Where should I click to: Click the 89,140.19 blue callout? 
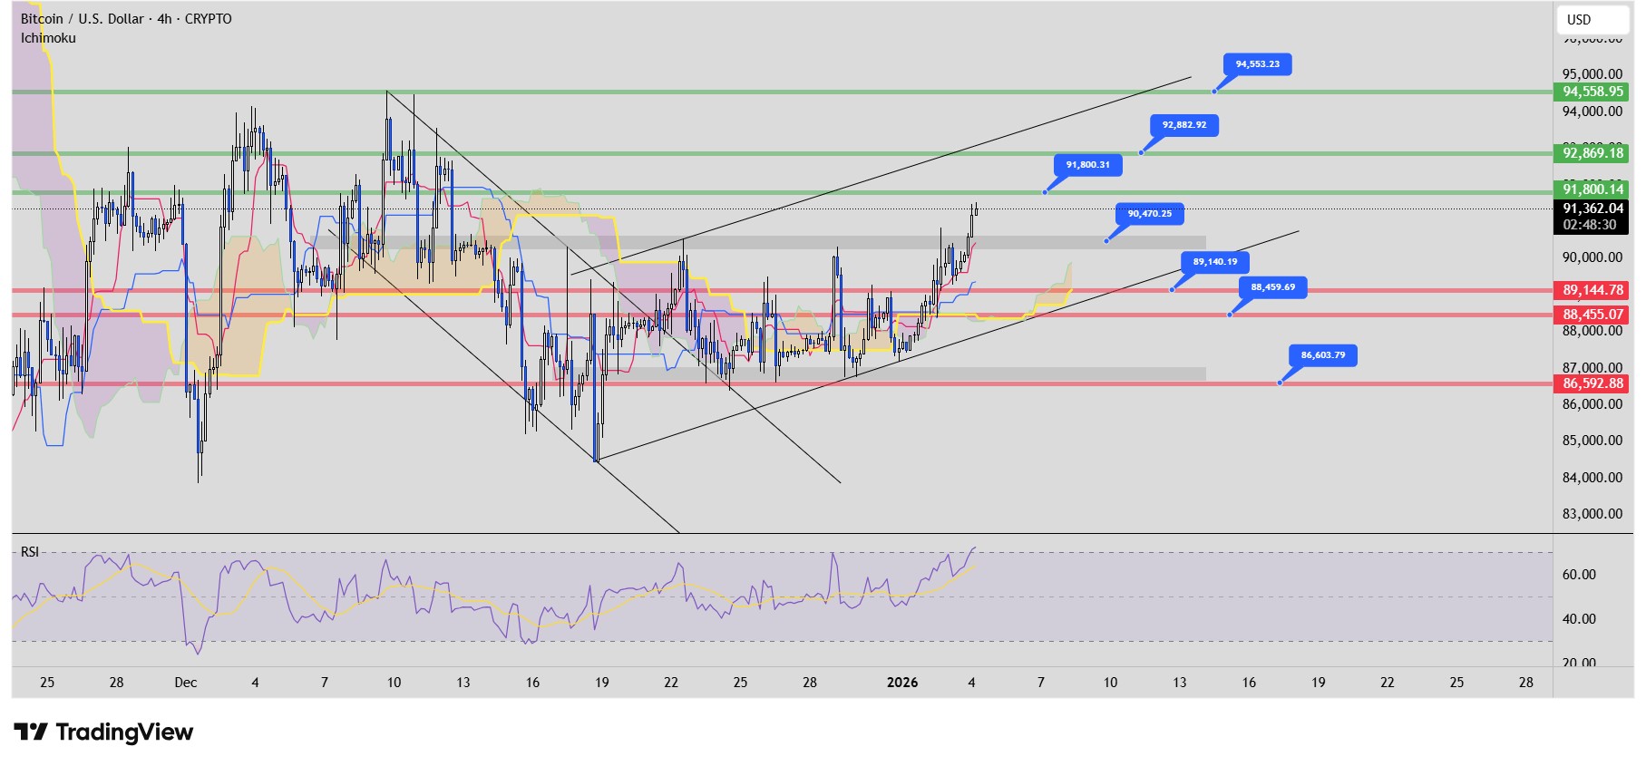tap(1214, 262)
